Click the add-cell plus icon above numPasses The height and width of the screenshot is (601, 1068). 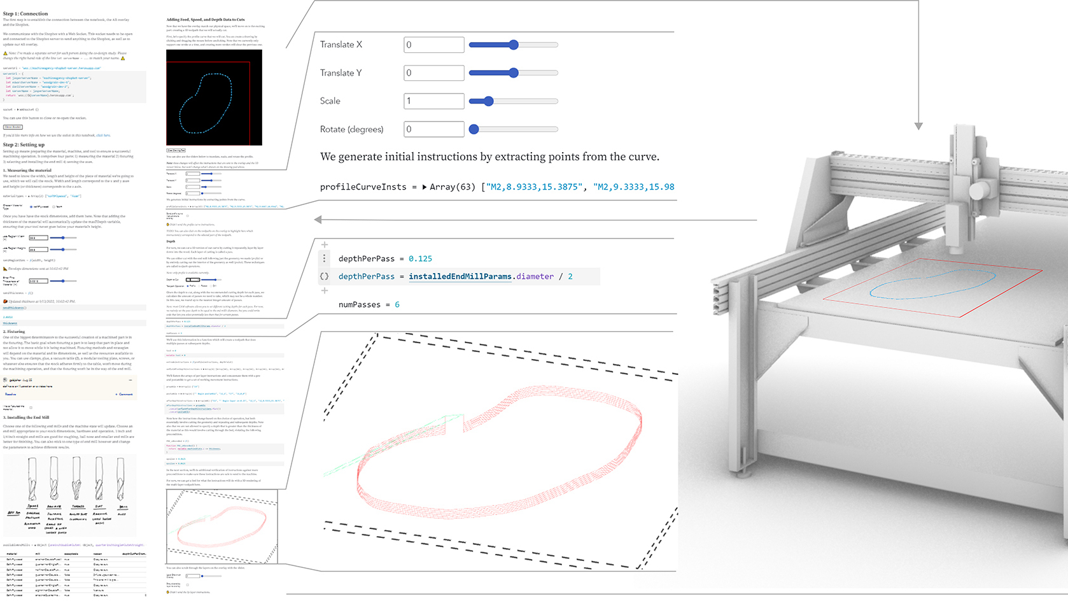coord(325,291)
